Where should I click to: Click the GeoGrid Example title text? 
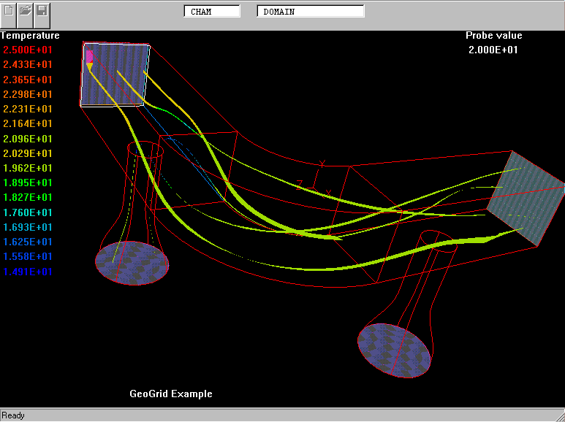click(171, 394)
